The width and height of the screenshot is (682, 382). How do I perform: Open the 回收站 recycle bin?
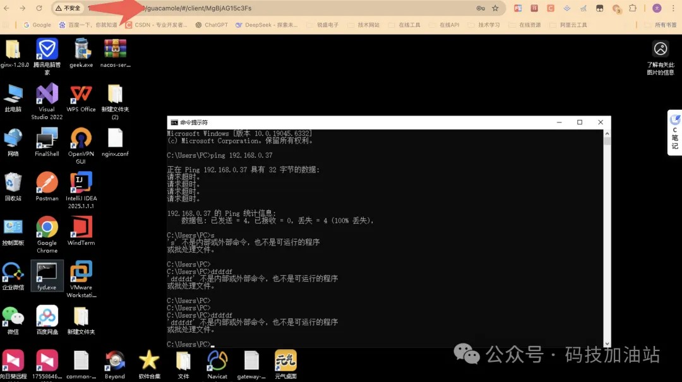coord(13,187)
